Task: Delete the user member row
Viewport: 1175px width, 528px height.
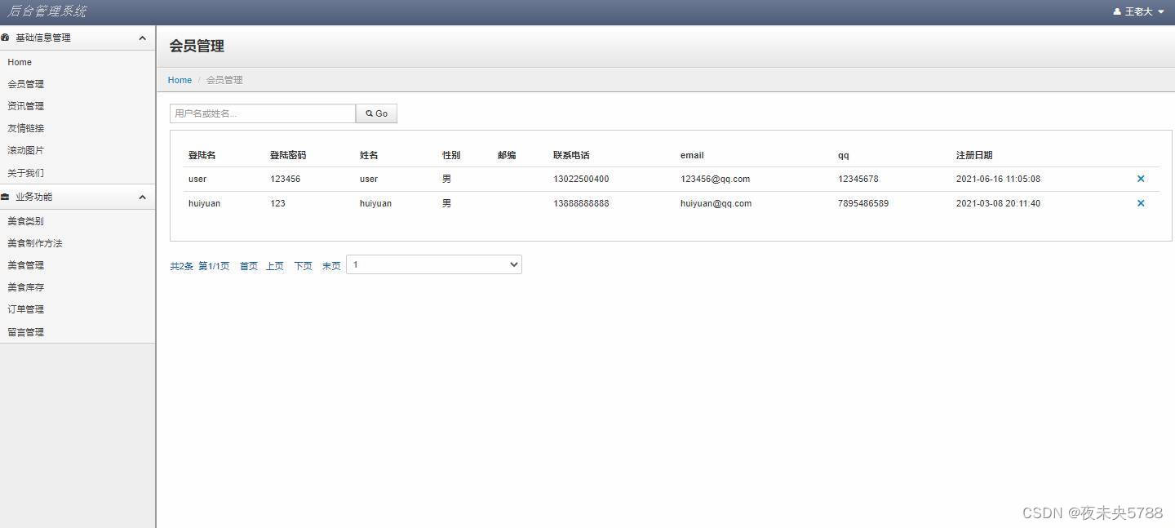Action: click(1140, 179)
